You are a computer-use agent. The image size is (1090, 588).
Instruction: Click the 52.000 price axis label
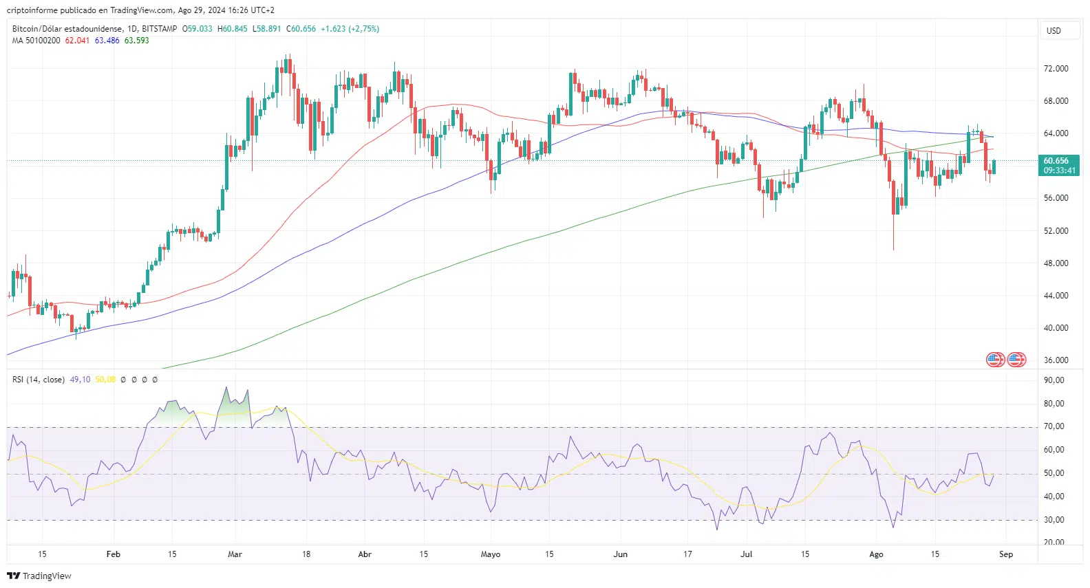1056,231
